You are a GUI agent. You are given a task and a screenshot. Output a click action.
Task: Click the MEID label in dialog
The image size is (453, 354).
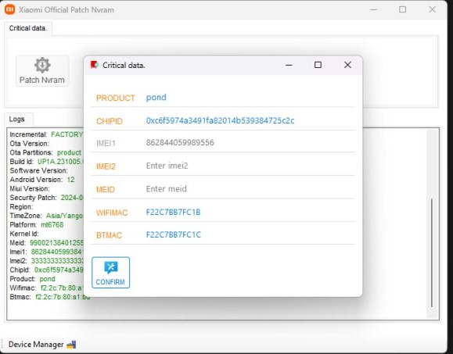click(106, 190)
